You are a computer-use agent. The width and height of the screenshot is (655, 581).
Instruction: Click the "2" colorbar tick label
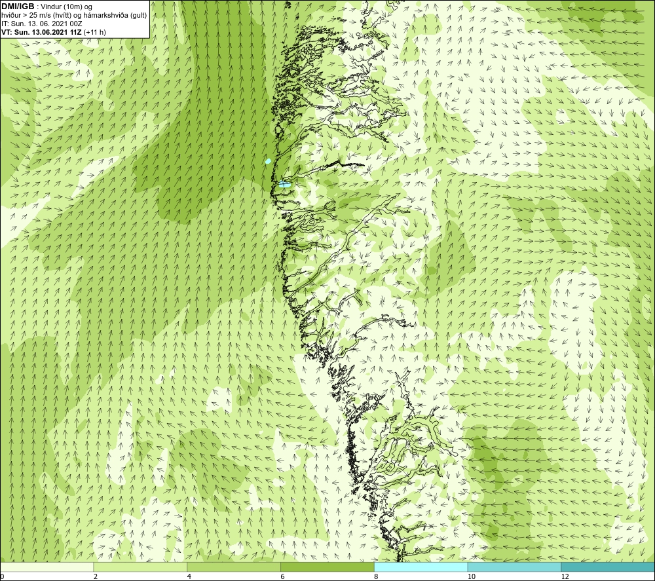point(96,577)
